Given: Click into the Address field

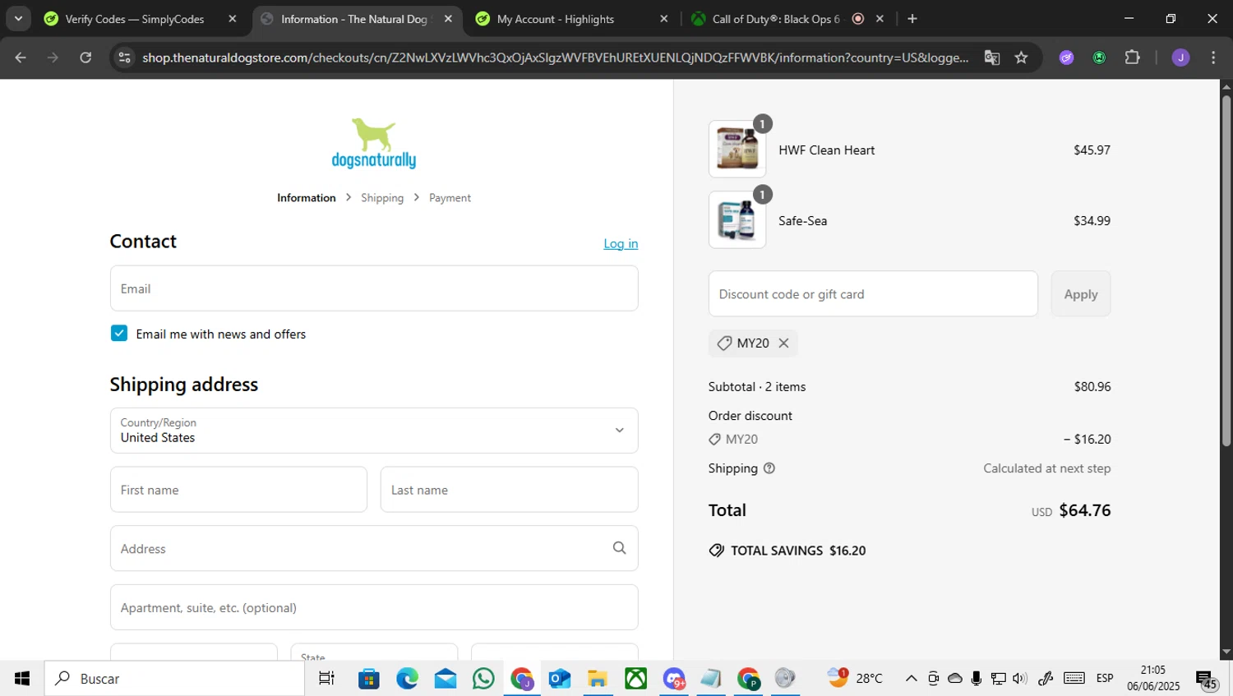Looking at the screenshot, I should (374, 548).
